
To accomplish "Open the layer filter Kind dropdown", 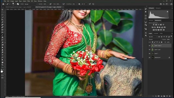I will tap(153, 37).
